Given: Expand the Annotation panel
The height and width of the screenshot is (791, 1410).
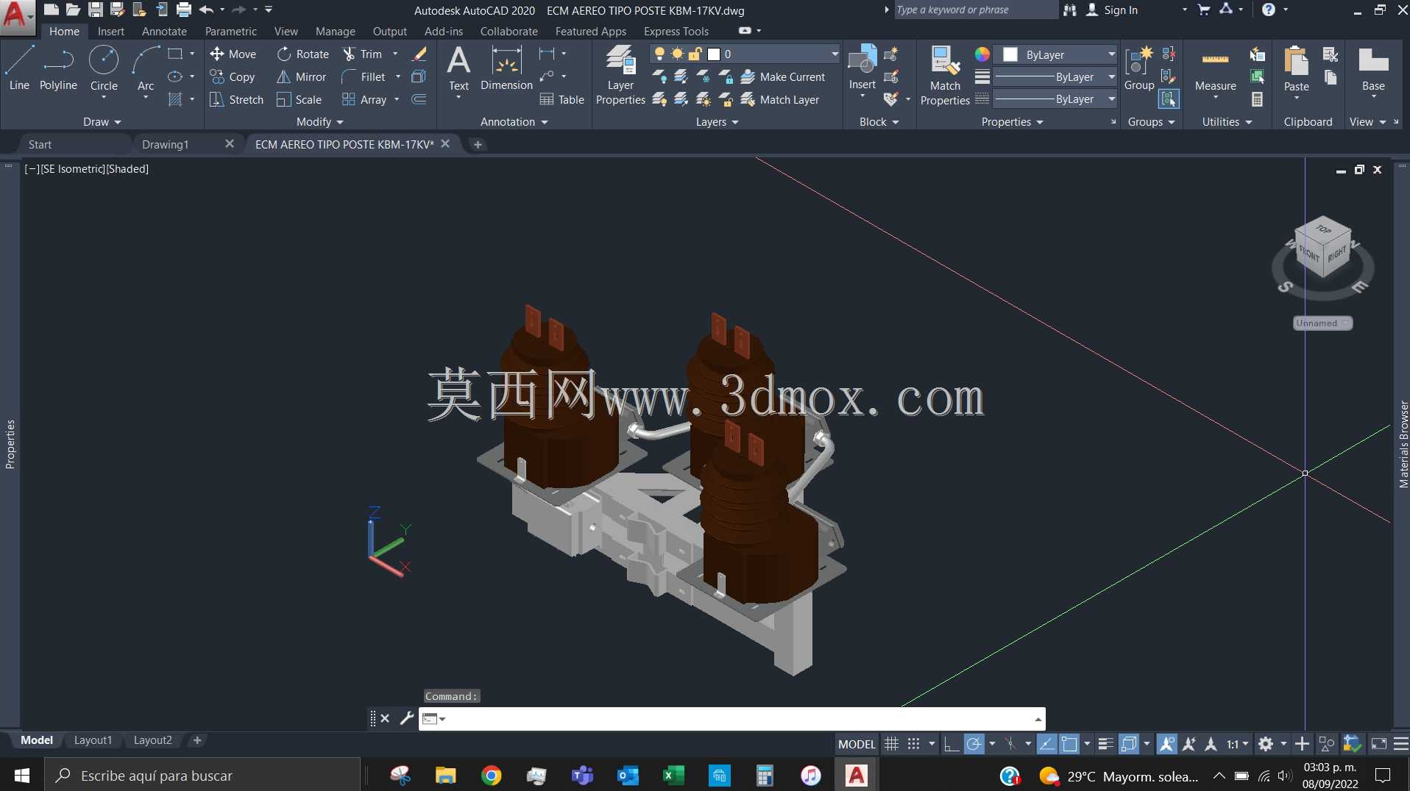Looking at the screenshot, I should coord(514,122).
